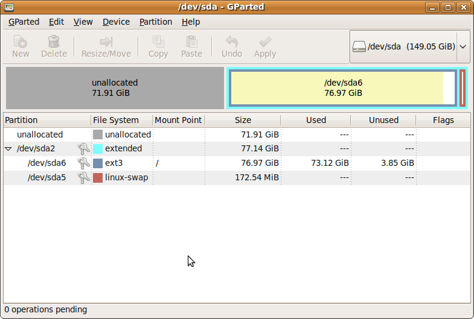Sort by the Partition column header
474x319 pixels.
click(47, 120)
